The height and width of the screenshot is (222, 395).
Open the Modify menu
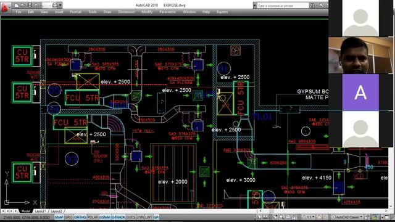pyautogui.click(x=147, y=12)
